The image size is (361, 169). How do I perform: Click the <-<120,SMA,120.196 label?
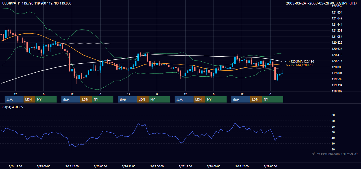point(299,61)
